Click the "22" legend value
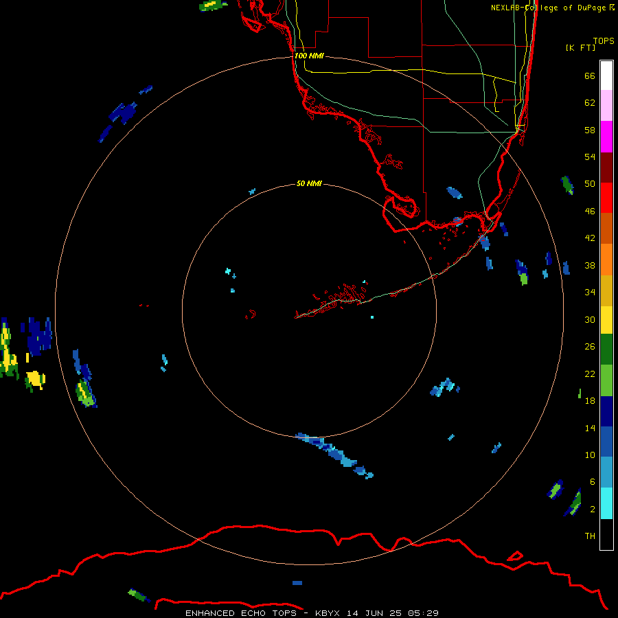 590,374
